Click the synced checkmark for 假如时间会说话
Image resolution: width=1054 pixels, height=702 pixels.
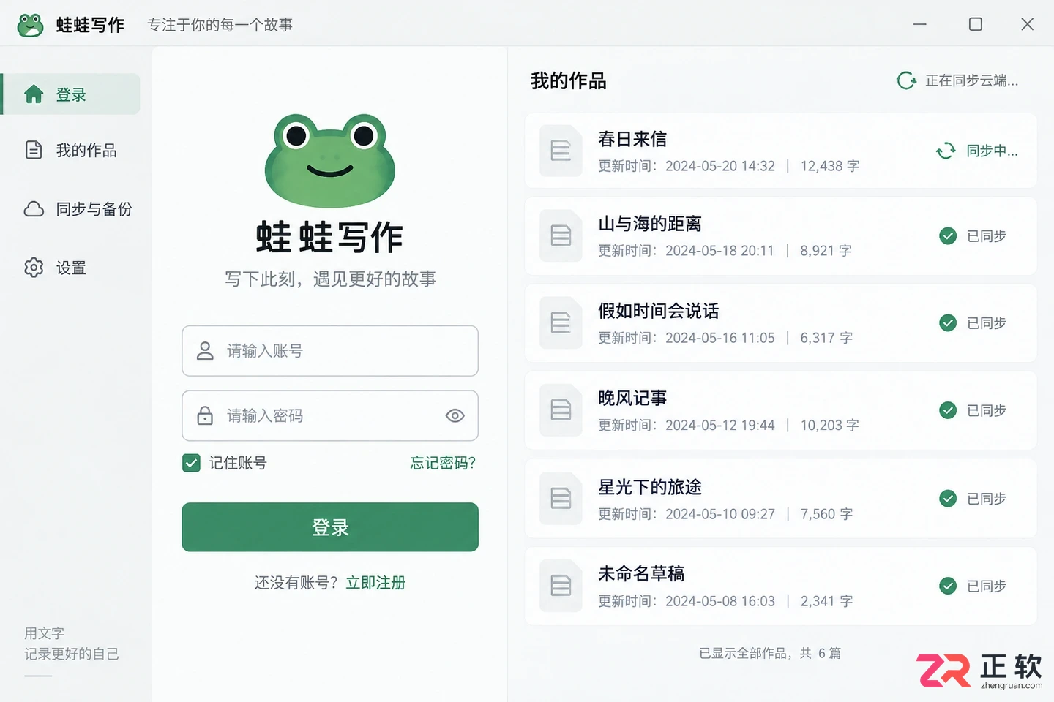(948, 322)
